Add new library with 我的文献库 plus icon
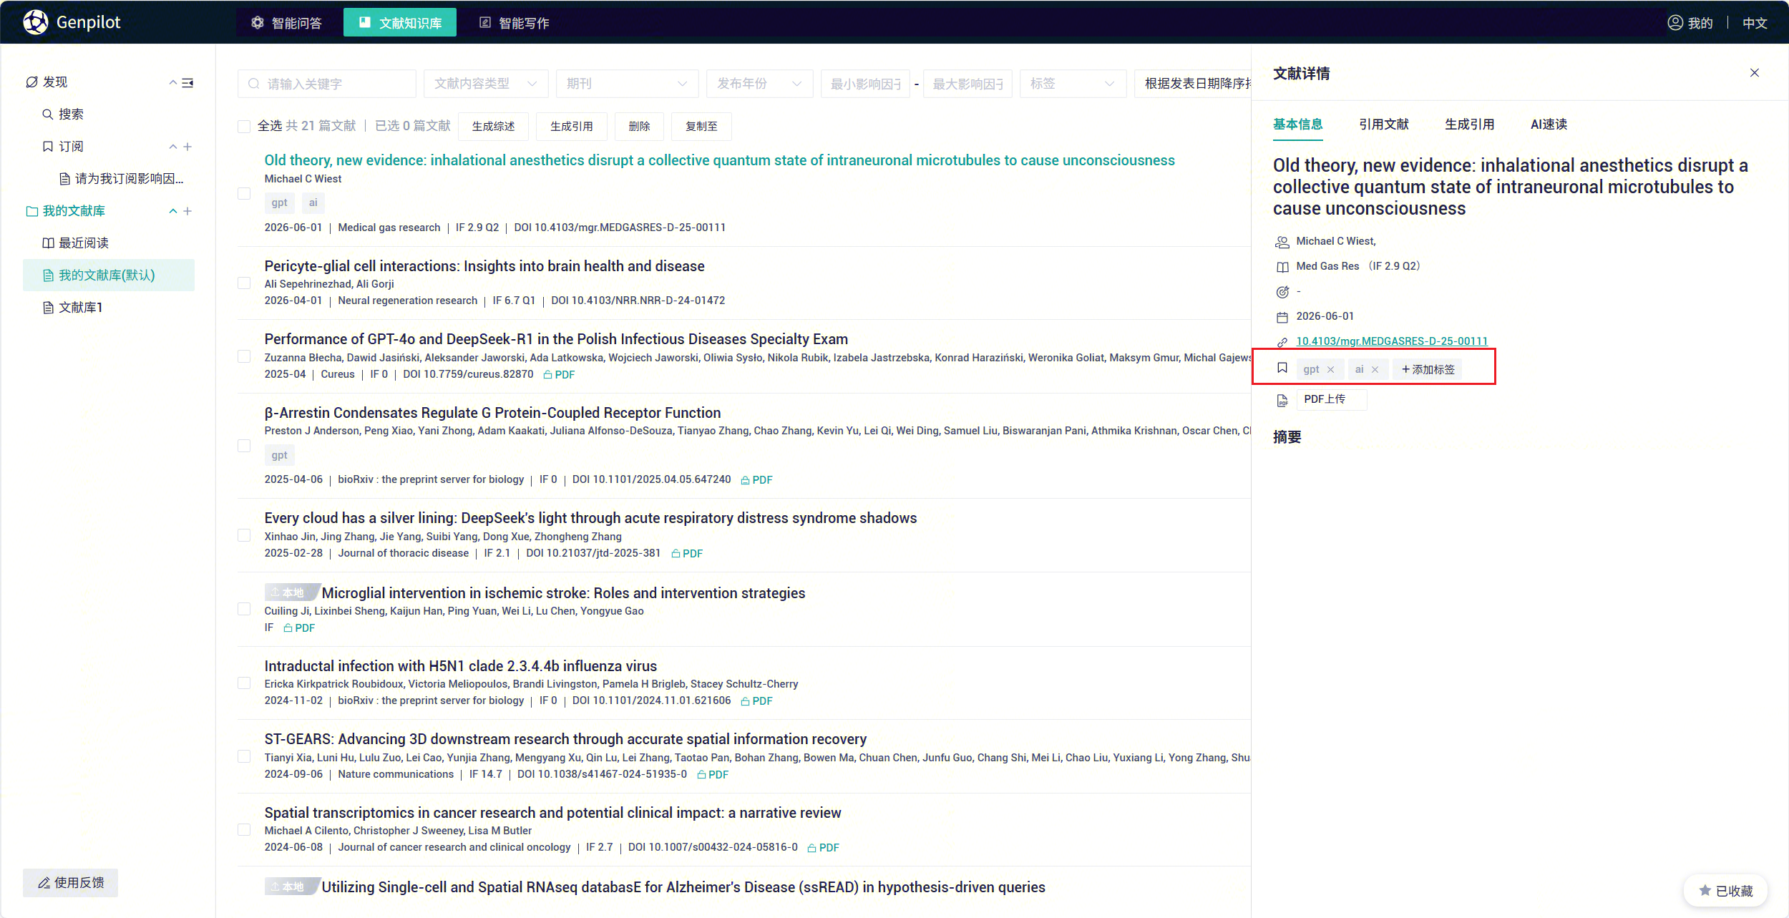 pyautogui.click(x=187, y=211)
